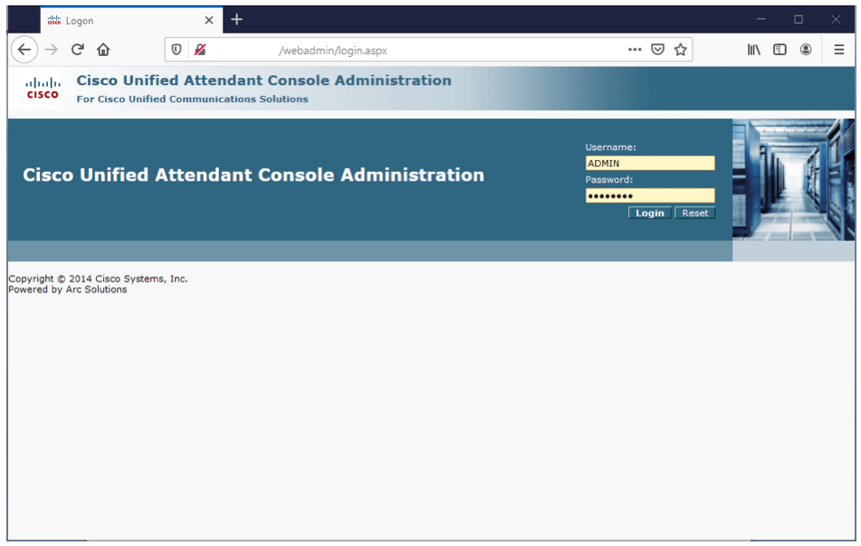This screenshot has height=546, width=861.
Task: Bookmark this page with the star
Action: [680, 50]
